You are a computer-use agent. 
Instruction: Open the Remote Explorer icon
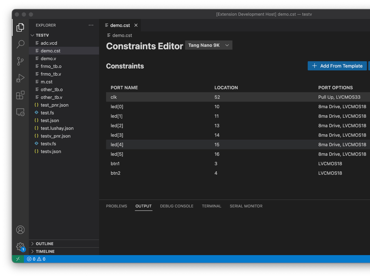pos(20,112)
